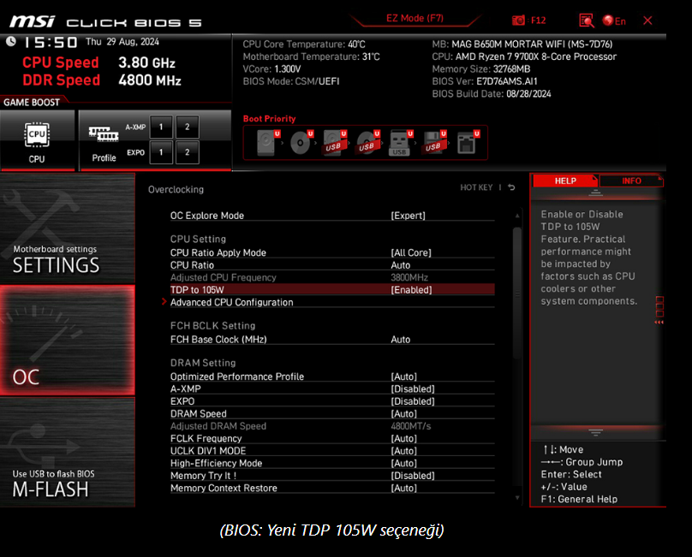Open the BIOS search magnifier icon
This screenshot has width=692, height=557.
587,21
